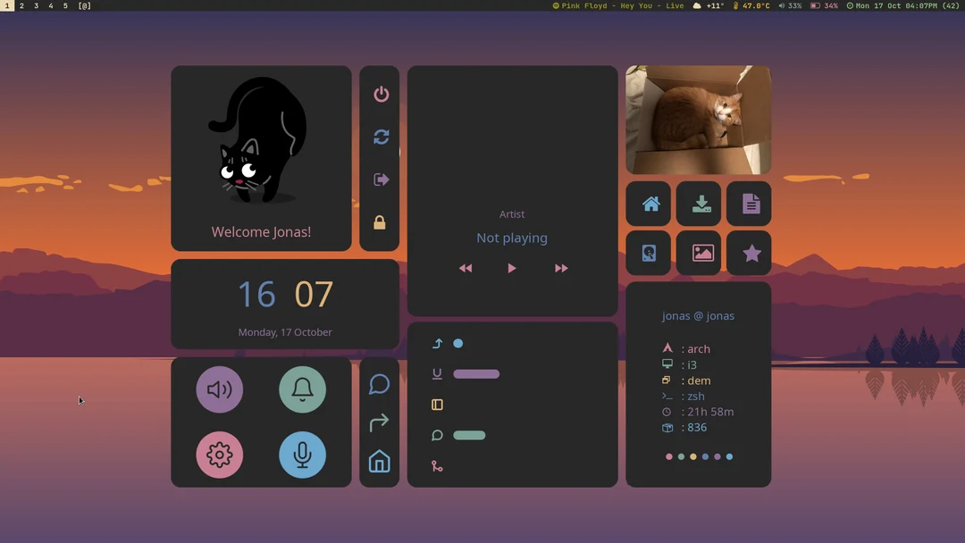Click the restart icon below the power button

pyautogui.click(x=380, y=137)
